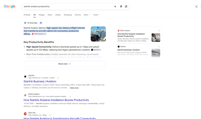Image resolution: width=201 pixels, height=119 pixels.
Task: Click the elliottaviation.com URL breadcrumb
Action: point(48,96)
